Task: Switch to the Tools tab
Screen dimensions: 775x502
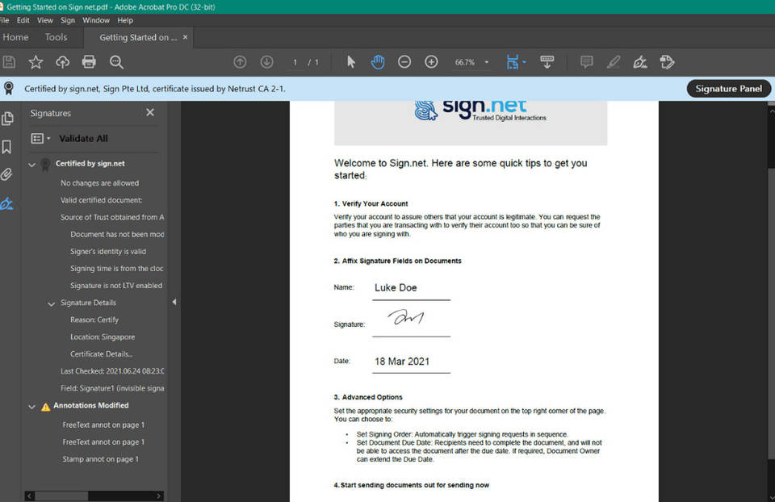Action: point(57,37)
